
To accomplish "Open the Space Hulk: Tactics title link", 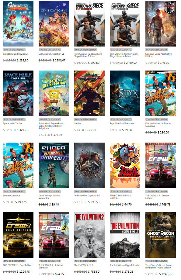I will pos(12,123).
